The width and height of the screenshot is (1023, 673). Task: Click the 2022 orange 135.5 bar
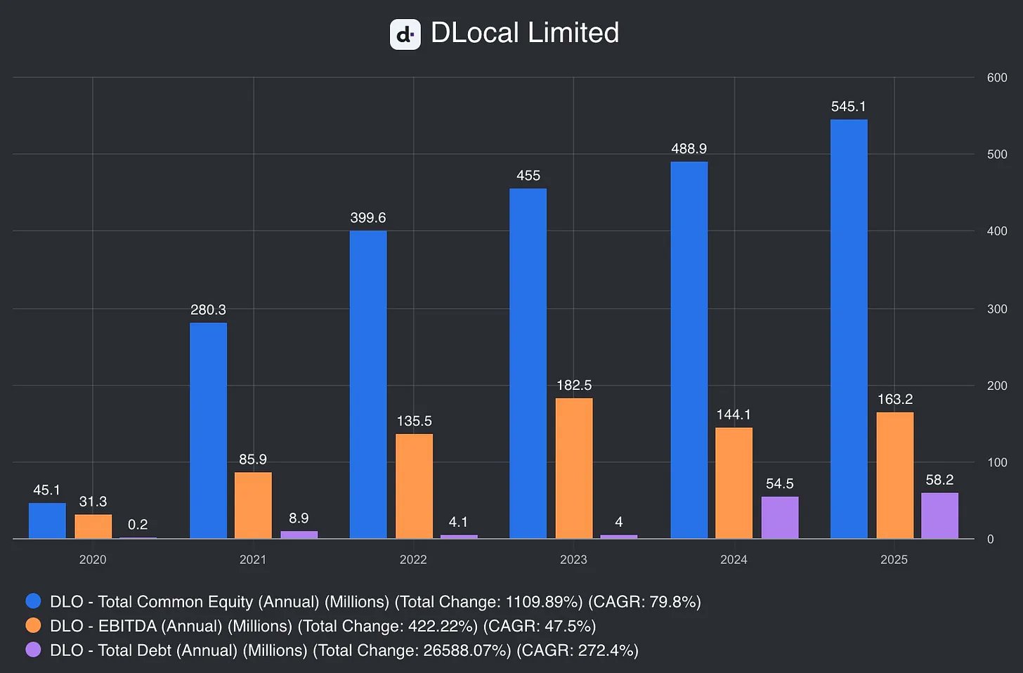click(414, 486)
